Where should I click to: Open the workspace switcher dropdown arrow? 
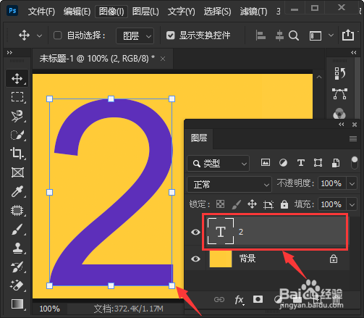click(x=331, y=35)
